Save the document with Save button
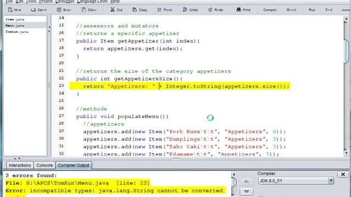Viewport: 351px width, 197px height. point(64,10)
